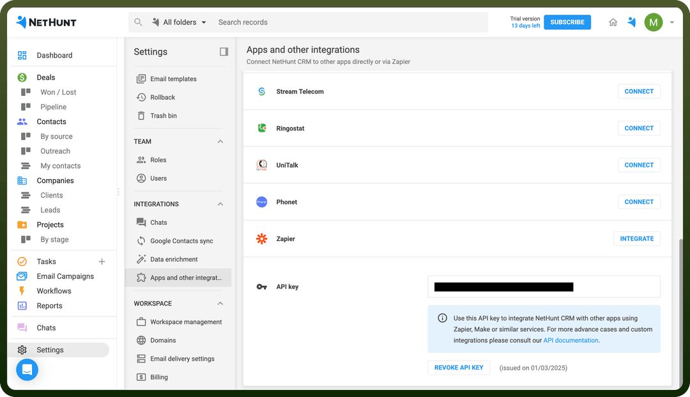The image size is (690, 397).
Task: Open the All folders dropdown
Action: point(180,22)
